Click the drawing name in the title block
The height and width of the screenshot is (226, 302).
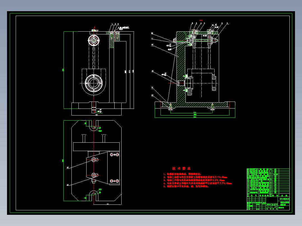285,204
